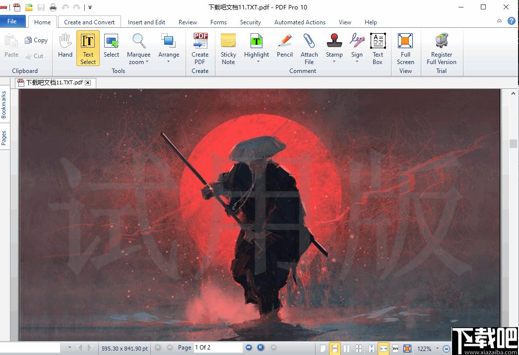Open the Review ribbon tab
The width and height of the screenshot is (519, 355).
(188, 22)
